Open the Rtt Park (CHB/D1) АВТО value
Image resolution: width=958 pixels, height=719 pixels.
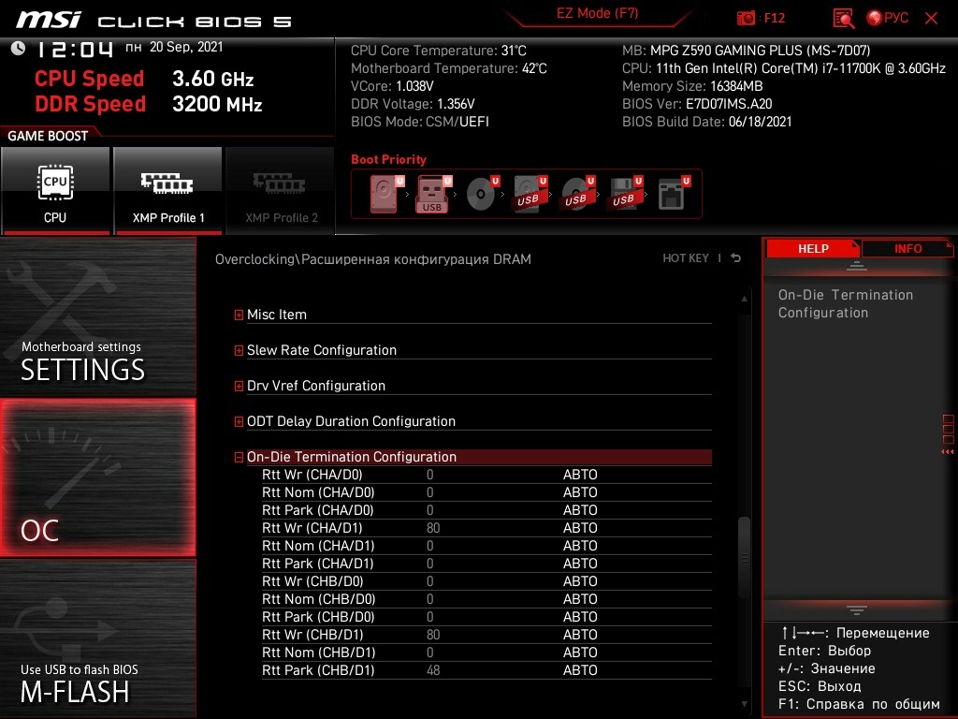click(580, 670)
